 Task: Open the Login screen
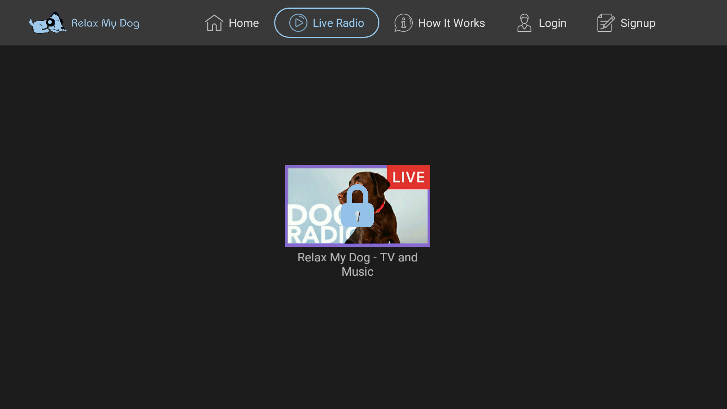(541, 23)
